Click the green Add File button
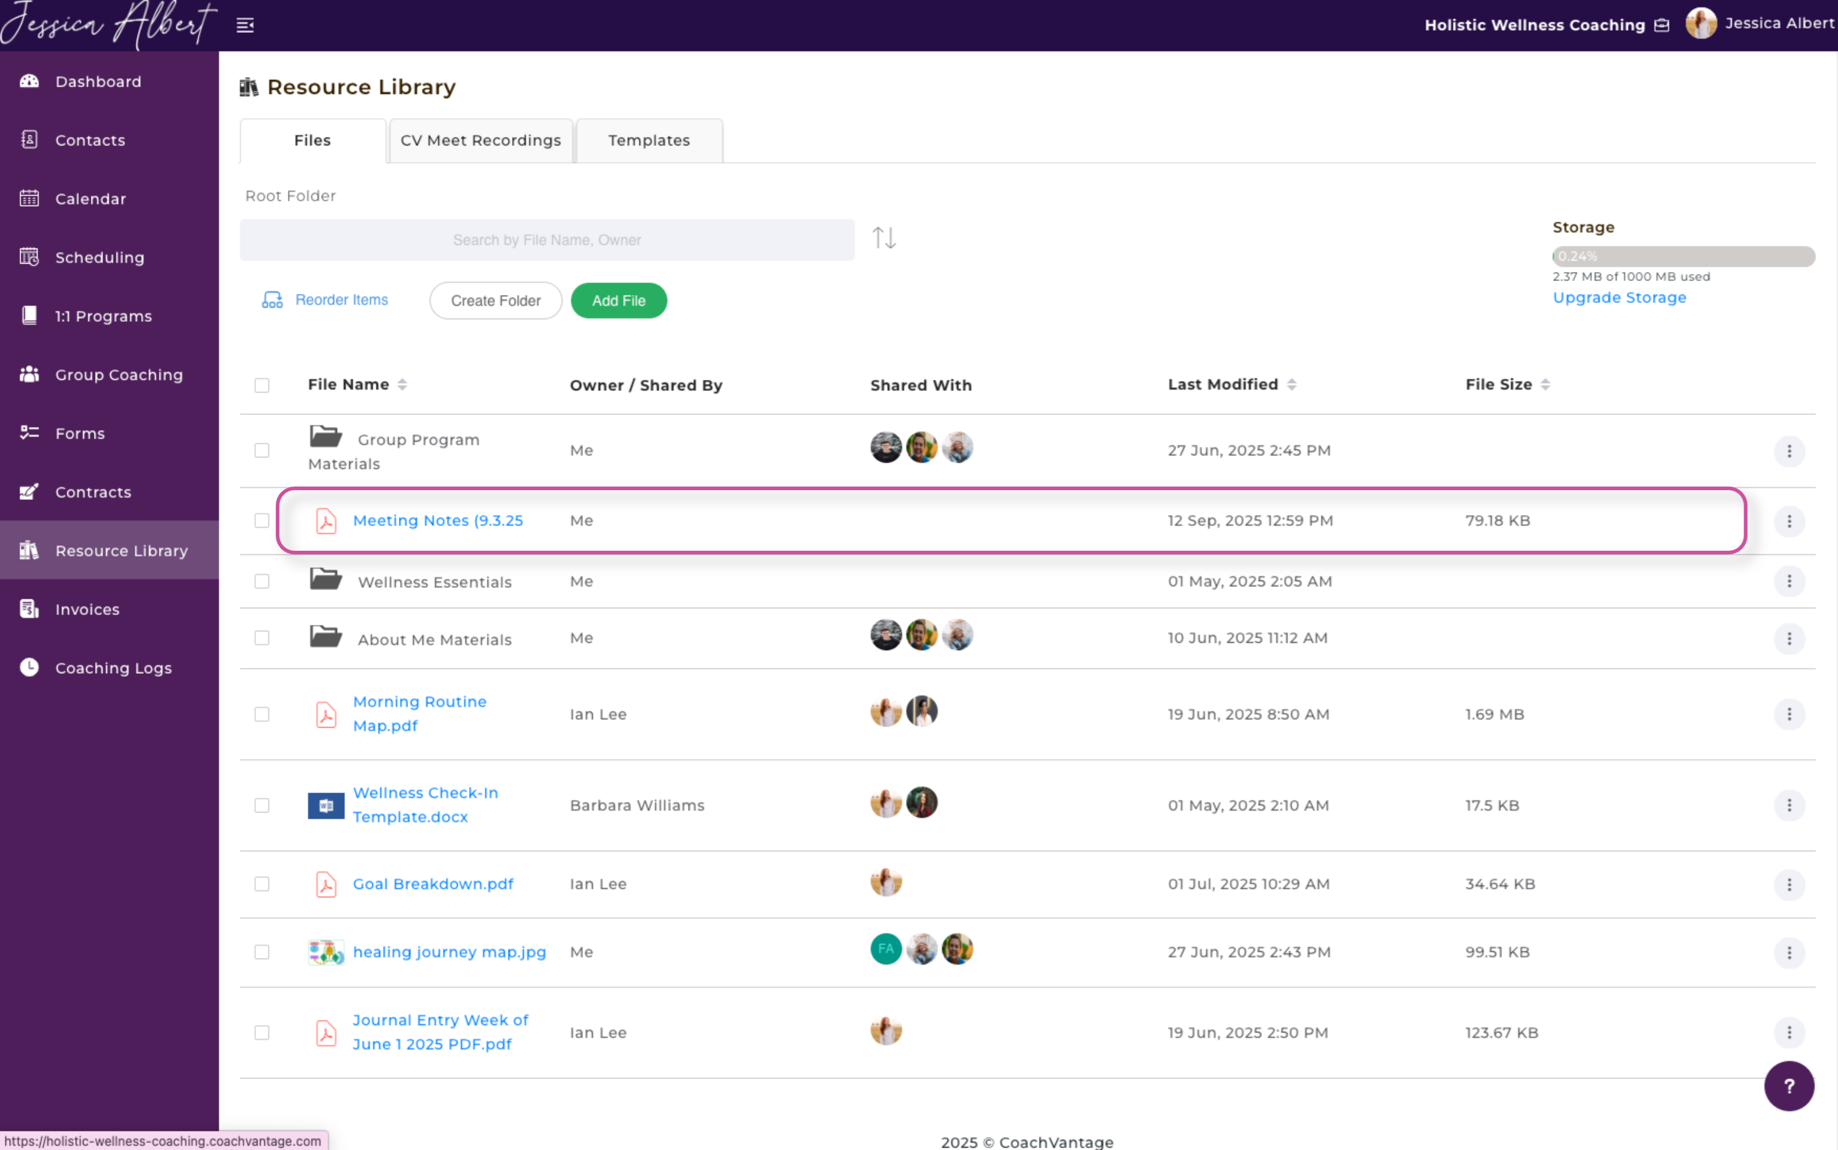This screenshot has width=1838, height=1150. point(619,301)
